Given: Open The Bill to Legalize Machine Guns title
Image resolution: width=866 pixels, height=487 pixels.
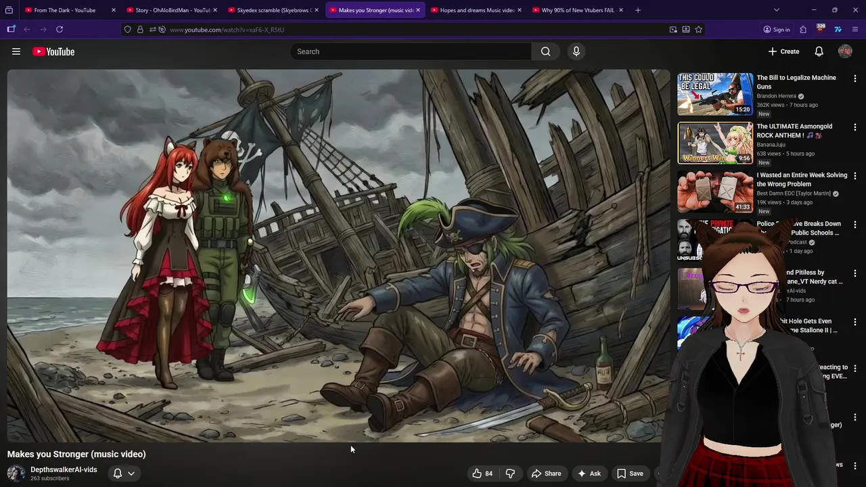Looking at the screenshot, I should tap(796, 82).
